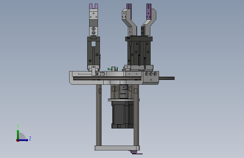The width and height of the screenshot is (244, 158).
Task: Select the purple fingertip on the left single gripper
Action: (x=93, y=6)
